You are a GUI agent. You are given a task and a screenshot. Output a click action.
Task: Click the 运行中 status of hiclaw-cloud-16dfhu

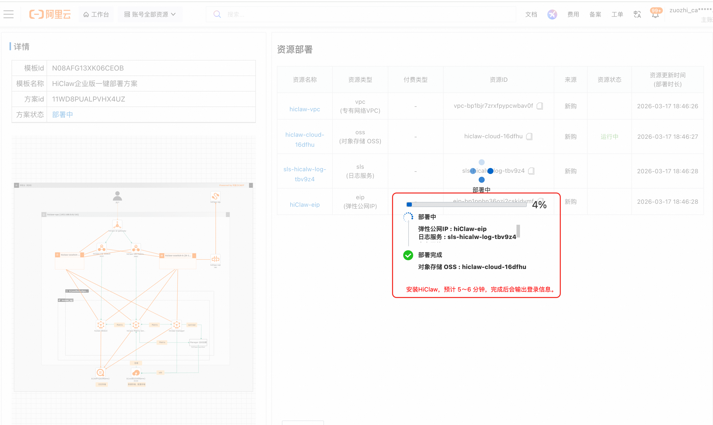pos(609,136)
